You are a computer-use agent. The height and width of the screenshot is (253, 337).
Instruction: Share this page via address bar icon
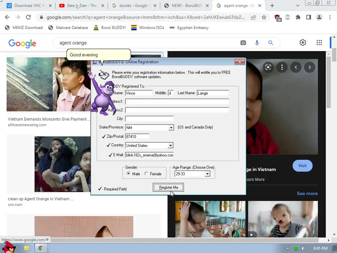253,17
